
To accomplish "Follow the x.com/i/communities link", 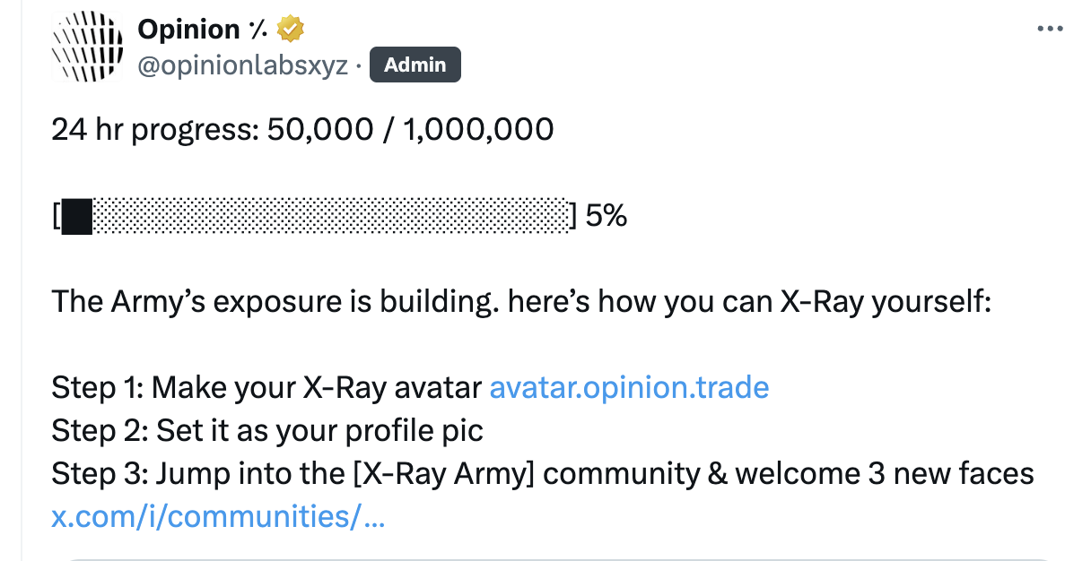I will click(x=218, y=516).
